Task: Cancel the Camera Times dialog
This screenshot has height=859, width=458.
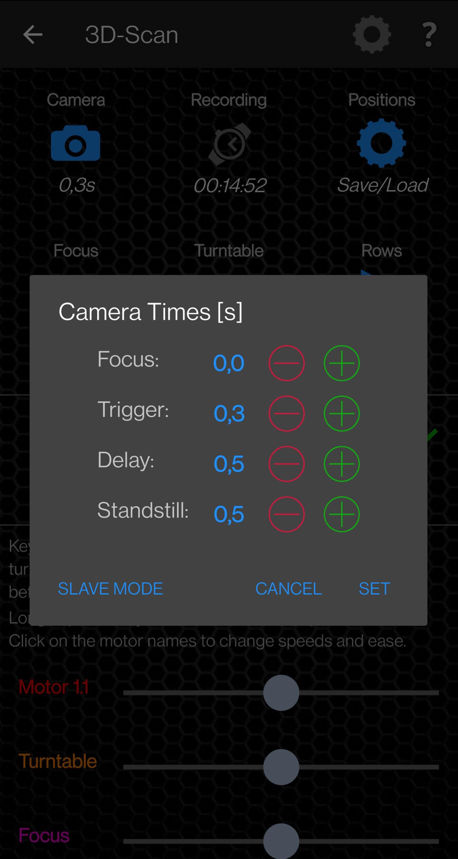Action: pos(289,589)
